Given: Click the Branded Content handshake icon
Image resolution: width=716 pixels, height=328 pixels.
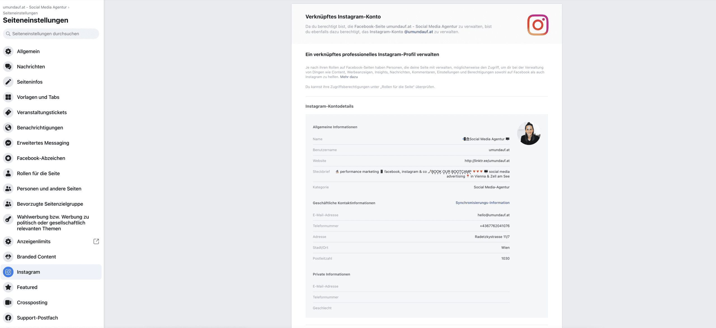Looking at the screenshot, I should click(8, 257).
